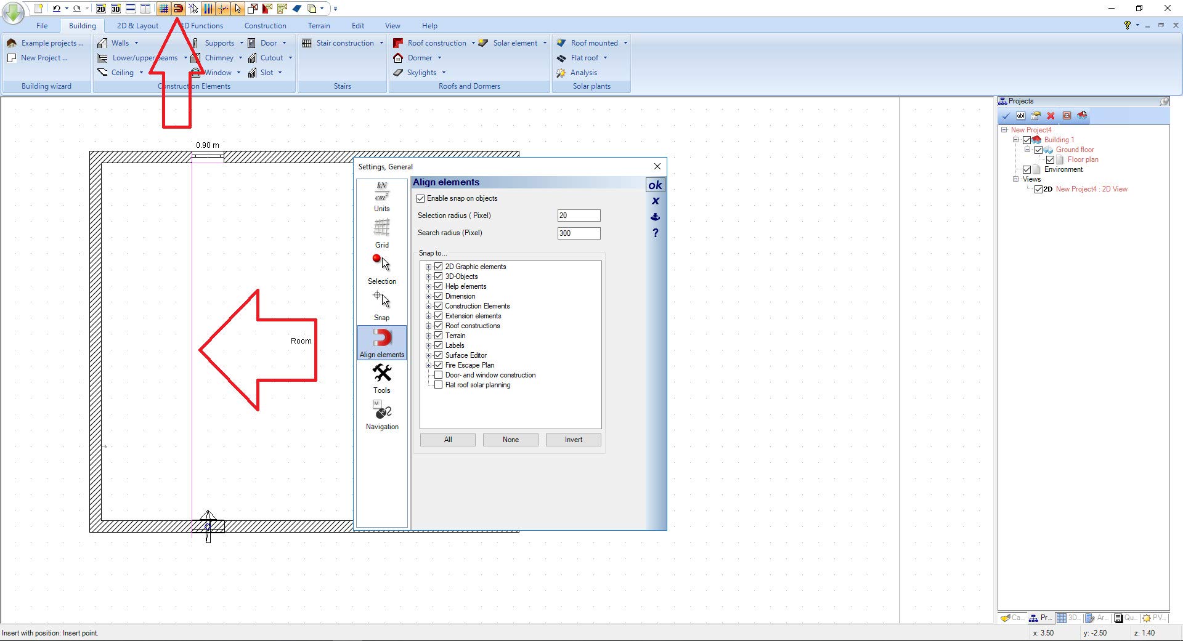Image resolution: width=1183 pixels, height=641 pixels.
Task: Open the Snap settings icon
Action: pyautogui.click(x=381, y=305)
